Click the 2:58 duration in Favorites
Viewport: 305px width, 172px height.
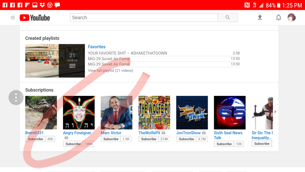pyautogui.click(x=236, y=53)
